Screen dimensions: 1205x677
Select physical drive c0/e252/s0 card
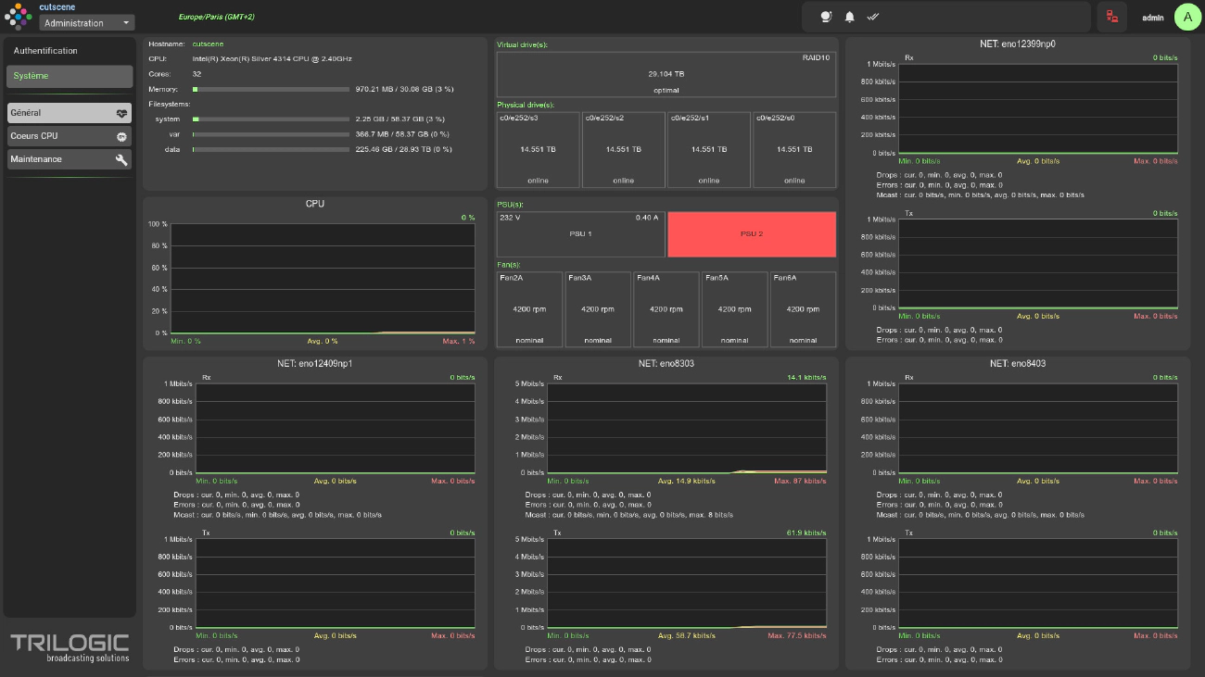click(x=794, y=149)
